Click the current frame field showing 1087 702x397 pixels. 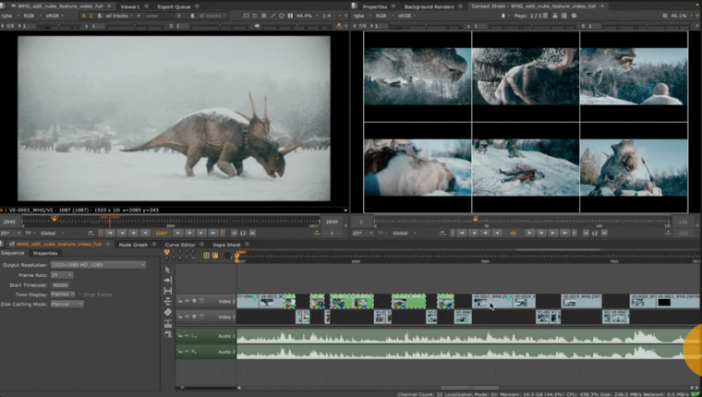pos(161,234)
